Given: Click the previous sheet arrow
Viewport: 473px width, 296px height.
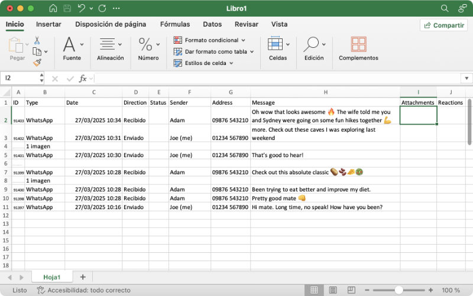Looking at the screenshot, I should tap(9, 277).
